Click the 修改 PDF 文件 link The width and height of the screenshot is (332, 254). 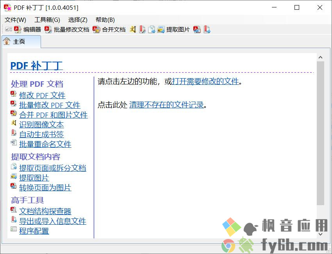pyautogui.click(x=42, y=95)
